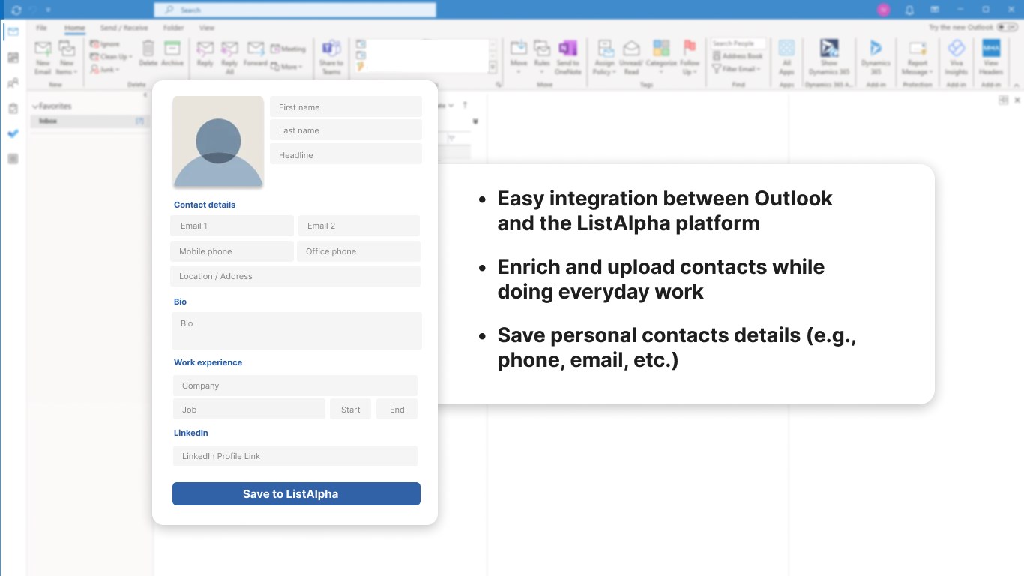Open the Assign Policy dropdown

click(x=604, y=57)
